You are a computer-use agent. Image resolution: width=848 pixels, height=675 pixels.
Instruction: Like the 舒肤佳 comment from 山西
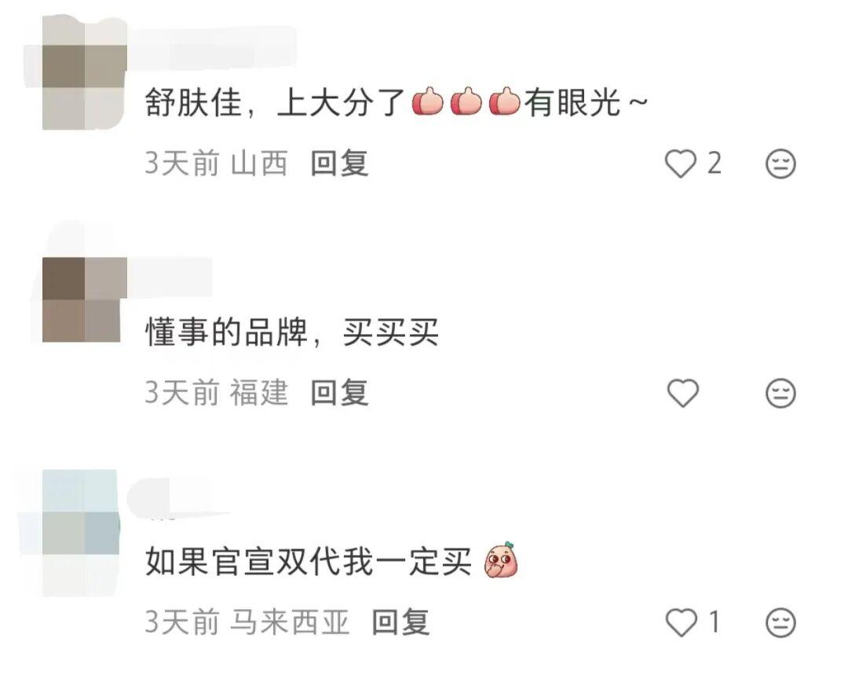point(680,163)
